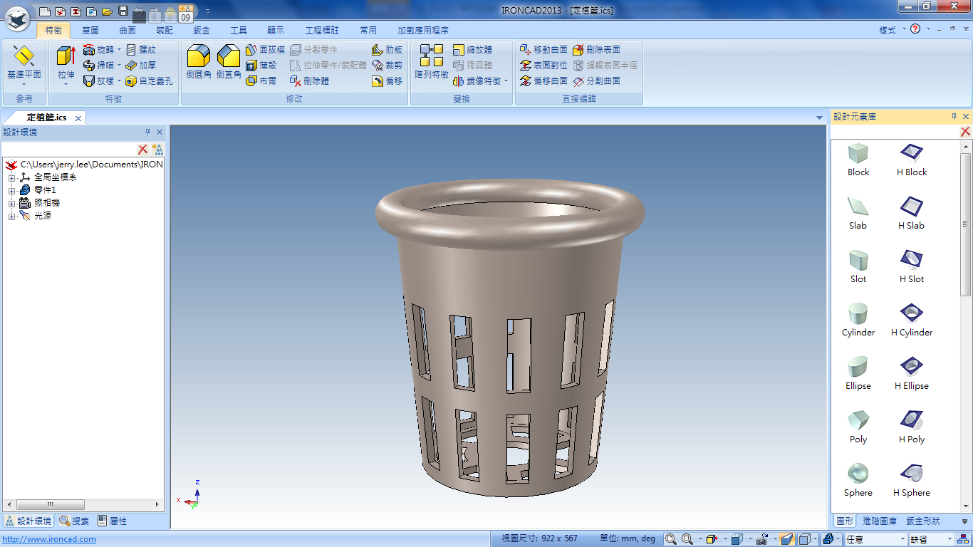973x547 pixels.
Task: Switch to 搜索 tab in left panel
Action: (74, 521)
